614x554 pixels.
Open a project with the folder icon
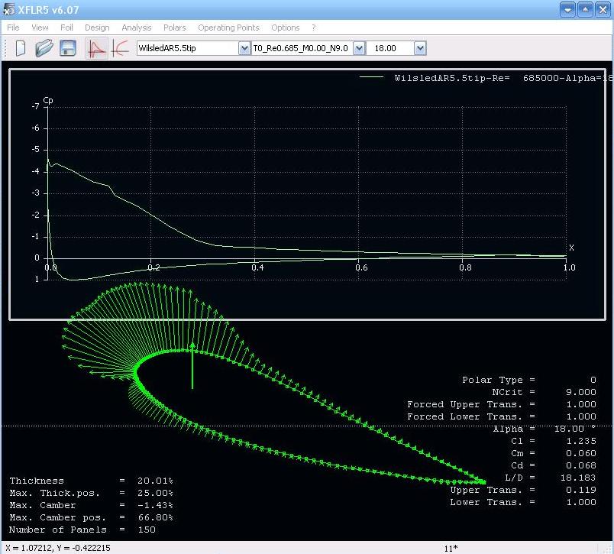click(x=44, y=48)
